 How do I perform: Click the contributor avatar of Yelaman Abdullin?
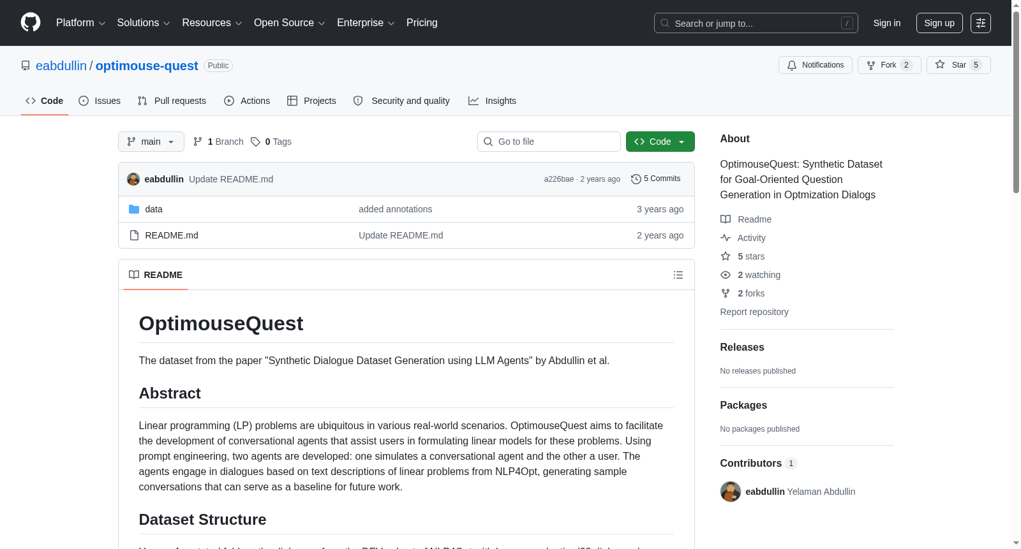[731, 492]
